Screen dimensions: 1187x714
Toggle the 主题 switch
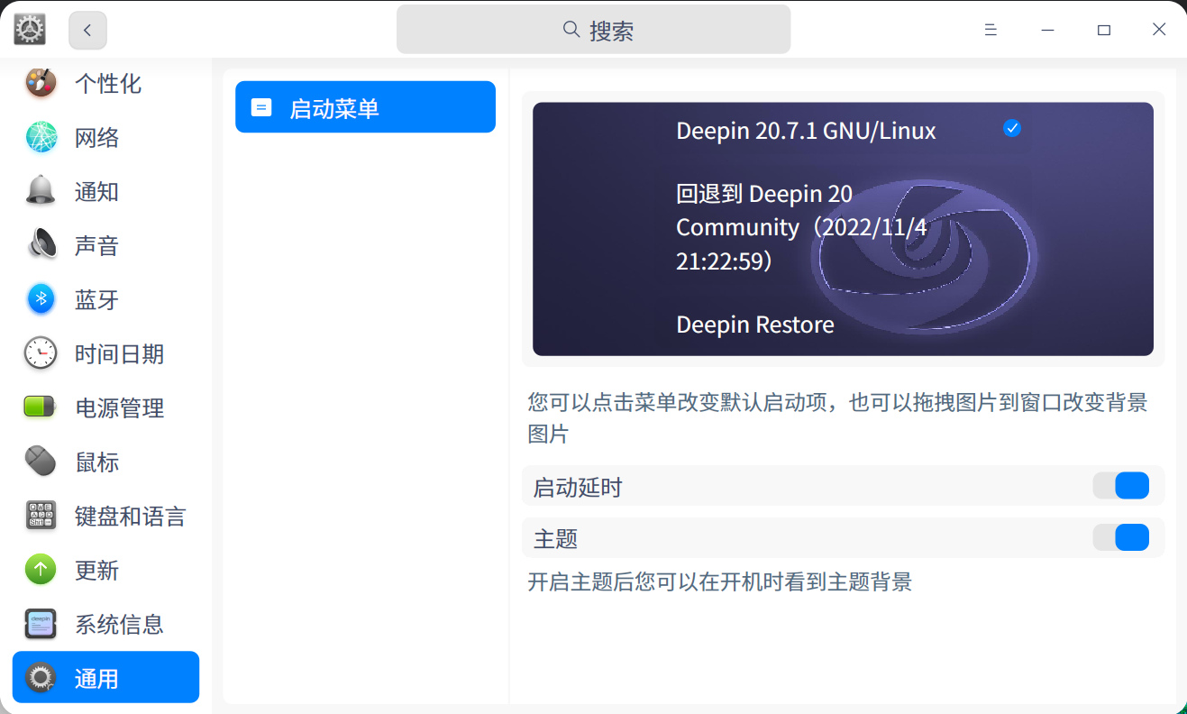pos(1121,538)
